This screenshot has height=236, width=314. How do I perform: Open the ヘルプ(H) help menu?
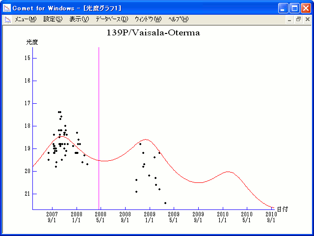coord(178,19)
